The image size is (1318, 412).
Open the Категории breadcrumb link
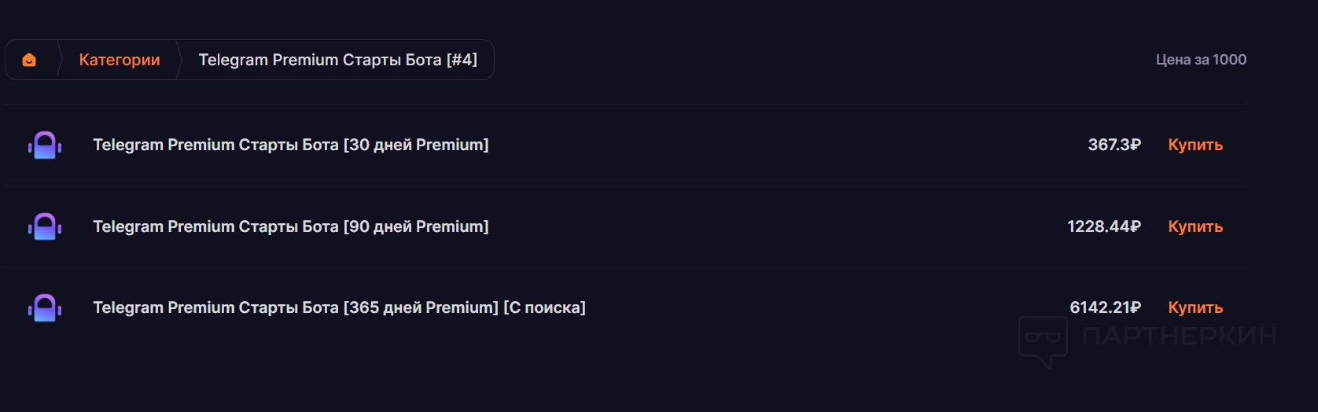(x=120, y=60)
